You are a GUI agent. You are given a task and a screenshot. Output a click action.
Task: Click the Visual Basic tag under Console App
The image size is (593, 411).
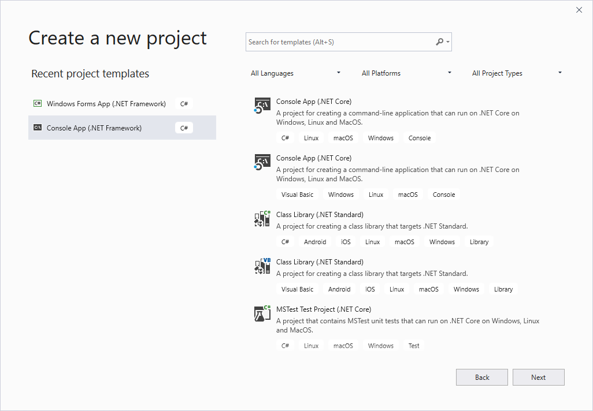pos(297,195)
